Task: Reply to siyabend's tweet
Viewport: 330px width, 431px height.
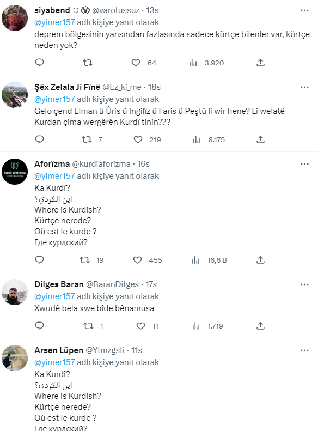Action: [39, 63]
